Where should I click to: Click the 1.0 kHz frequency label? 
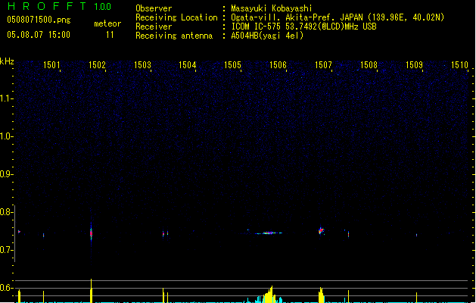tap(6, 136)
